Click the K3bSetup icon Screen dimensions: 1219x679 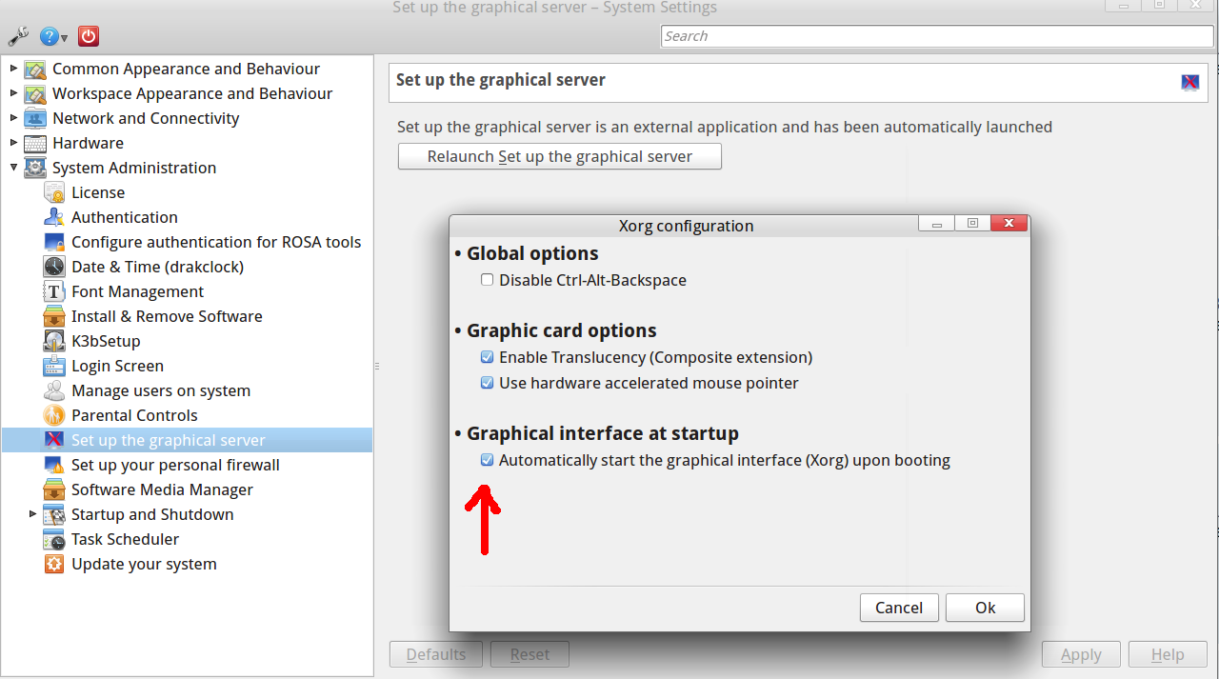(54, 341)
